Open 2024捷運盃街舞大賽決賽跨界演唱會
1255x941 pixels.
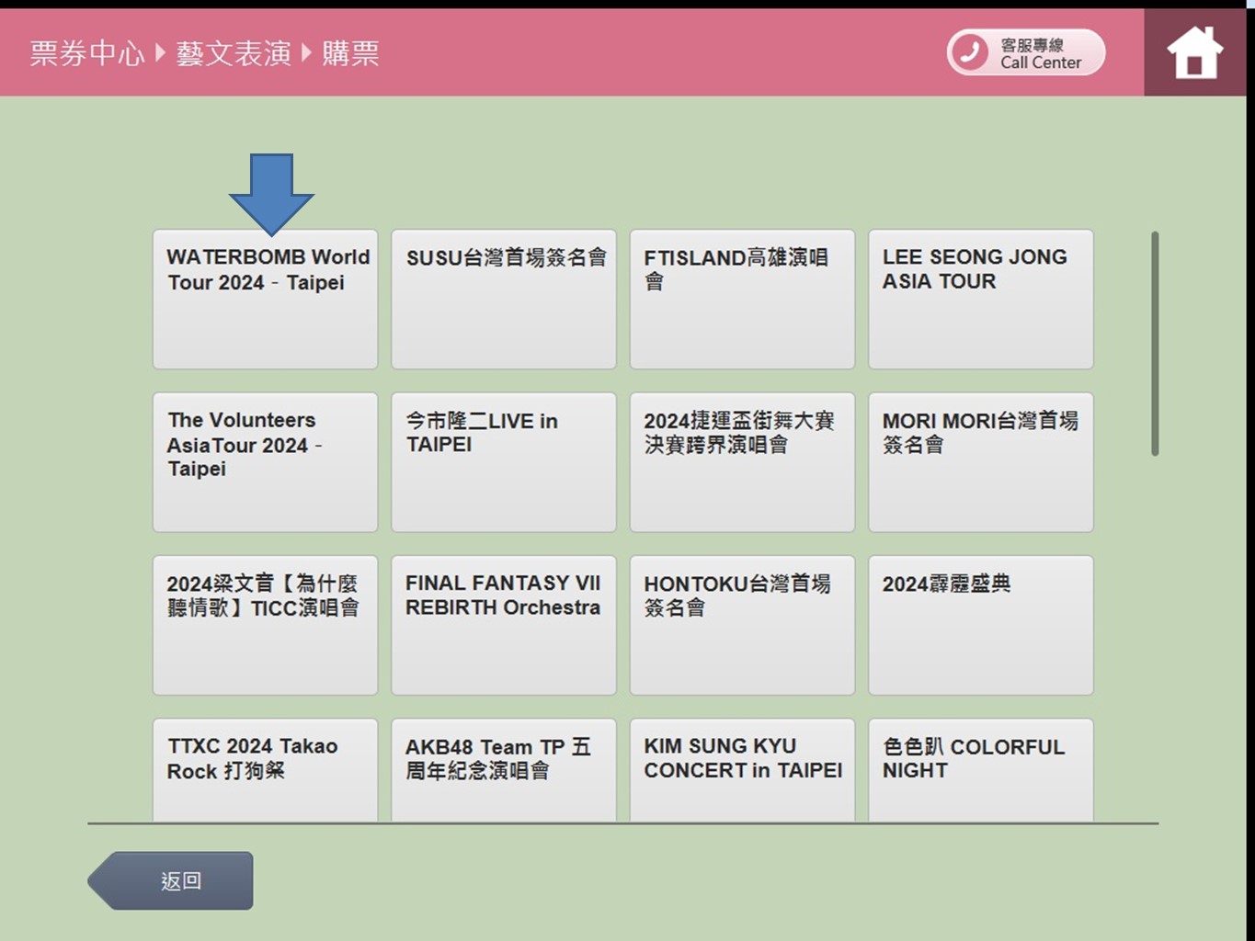(742, 462)
